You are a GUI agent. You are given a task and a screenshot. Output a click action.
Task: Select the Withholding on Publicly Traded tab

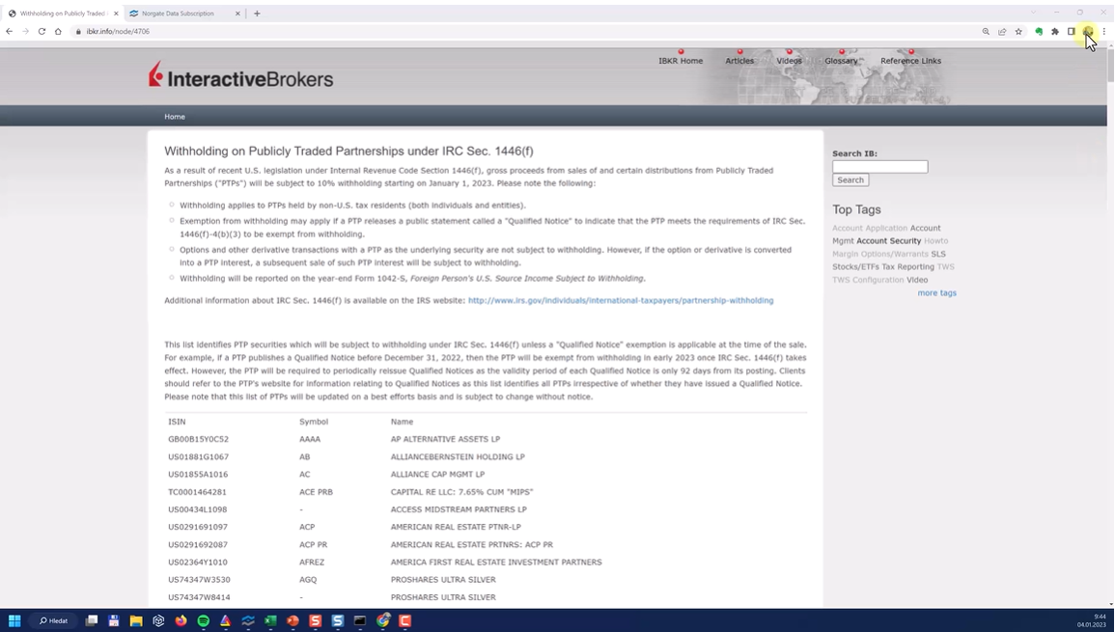coord(63,14)
